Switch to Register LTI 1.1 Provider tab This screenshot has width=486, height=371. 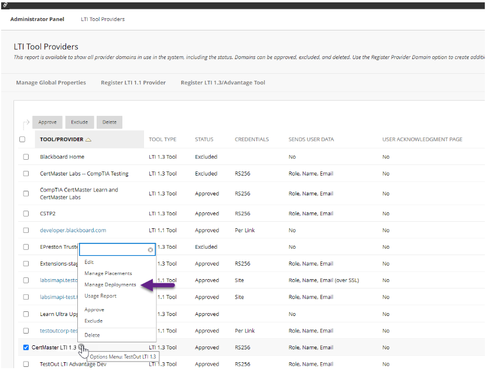(133, 83)
